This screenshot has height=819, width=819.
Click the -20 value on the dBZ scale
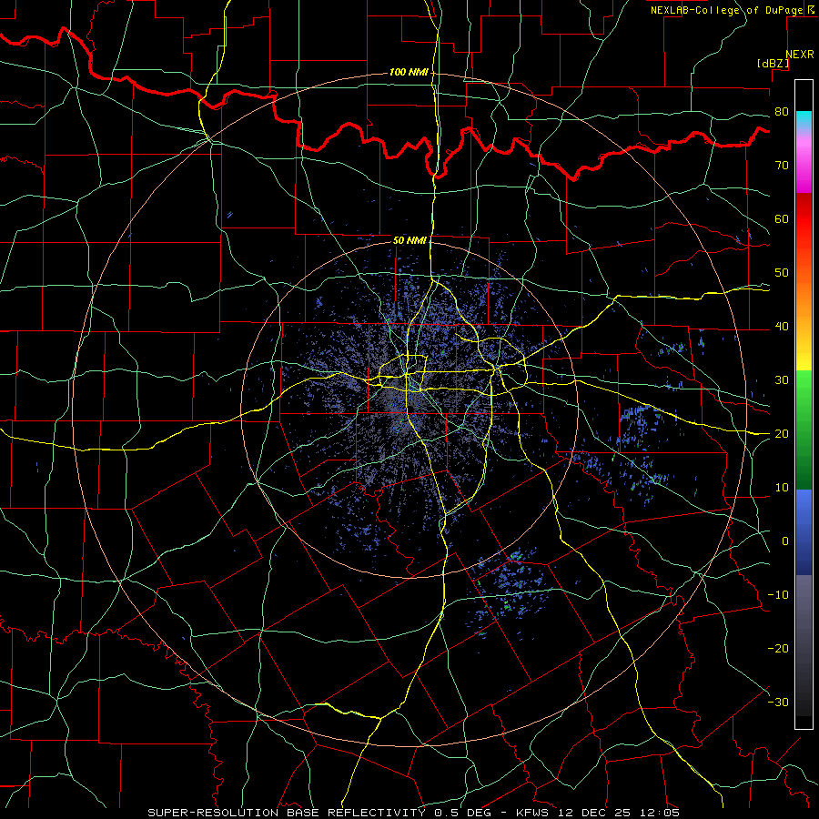(778, 649)
